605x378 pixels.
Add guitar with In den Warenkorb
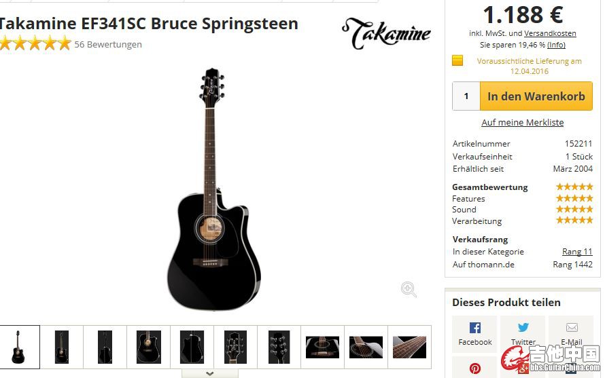pos(536,96)
